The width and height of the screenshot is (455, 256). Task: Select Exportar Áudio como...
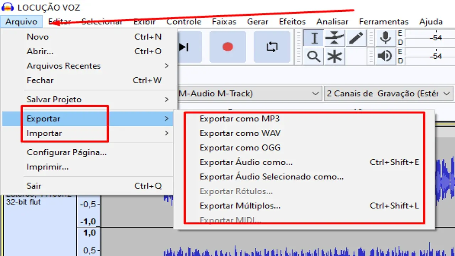[x=304, y=162]
